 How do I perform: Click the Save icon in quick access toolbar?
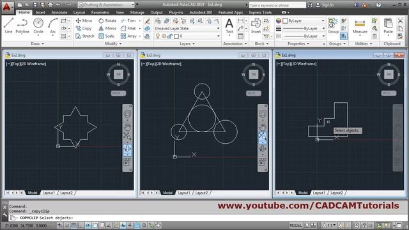[x=35, y=4]
